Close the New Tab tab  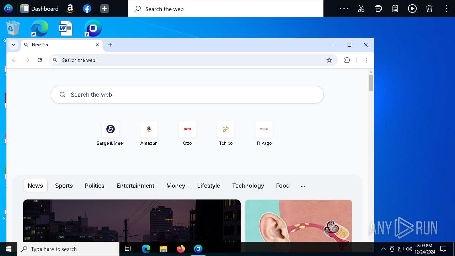point(97,45)
